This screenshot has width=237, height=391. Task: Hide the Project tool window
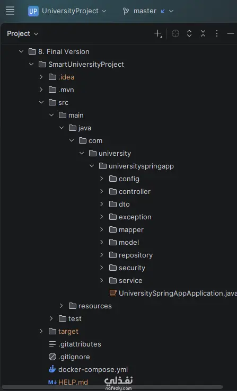231,33
